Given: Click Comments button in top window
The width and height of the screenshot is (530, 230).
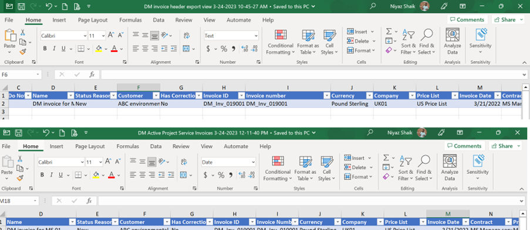Looking at the screenshot, I should [467, 19].
